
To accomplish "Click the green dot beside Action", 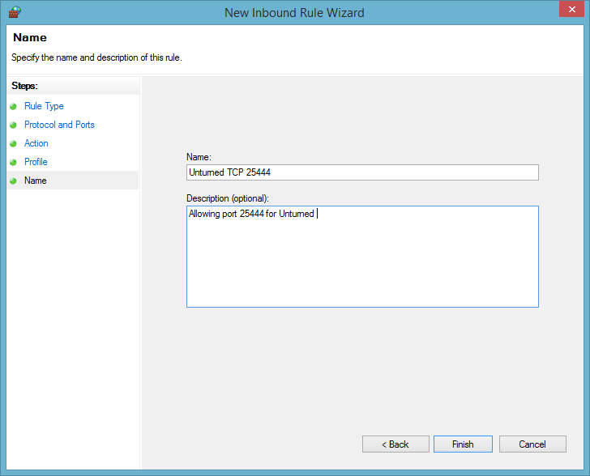I will (x=13, y=143).
